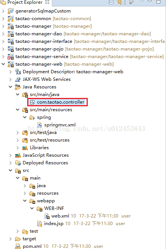Viewport: 166px width, 249px height.
Task: Click the Deployment Descriptor 2.5 icon
Action: tap(18, 72)
